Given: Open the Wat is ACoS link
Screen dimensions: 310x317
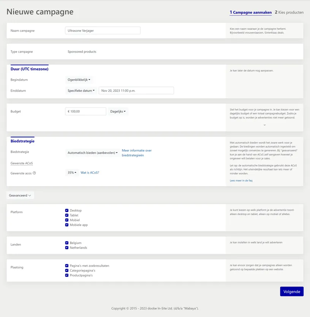Looking at the screenshot, I should tap(90, 173).
